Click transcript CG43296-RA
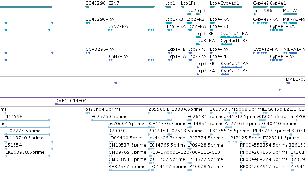Screen dimensions: 305x172 coord(100,19)
